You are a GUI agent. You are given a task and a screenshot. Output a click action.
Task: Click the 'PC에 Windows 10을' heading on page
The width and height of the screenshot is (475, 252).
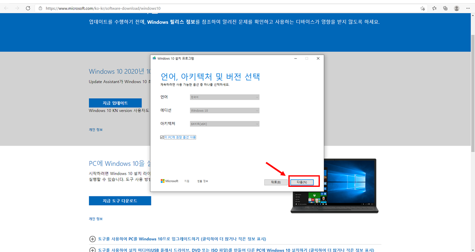(x=120, y=164)
